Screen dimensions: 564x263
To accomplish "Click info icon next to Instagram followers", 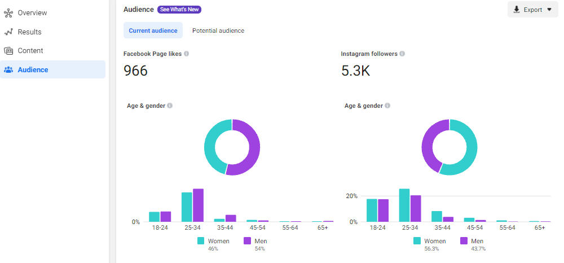I will [x=402, y=54].
